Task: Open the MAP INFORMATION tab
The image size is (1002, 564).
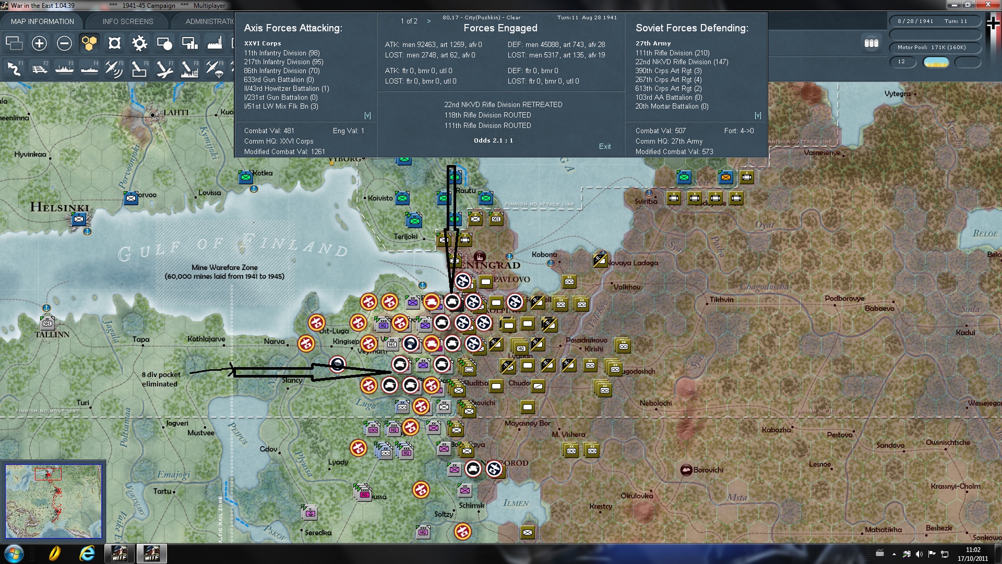Action: (42, 21)
